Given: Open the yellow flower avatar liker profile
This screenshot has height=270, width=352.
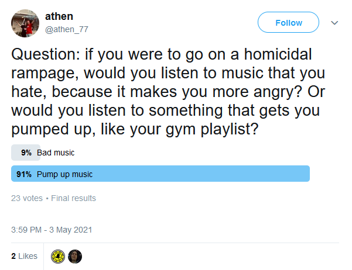Looking at the screenshot, I should coord(58,257).
